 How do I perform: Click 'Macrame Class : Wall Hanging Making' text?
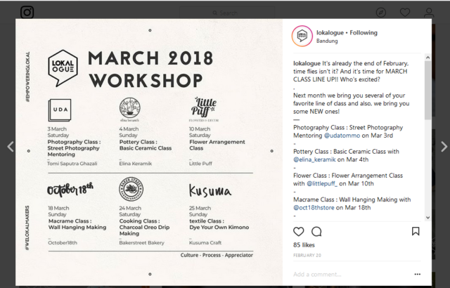[77, 224]
